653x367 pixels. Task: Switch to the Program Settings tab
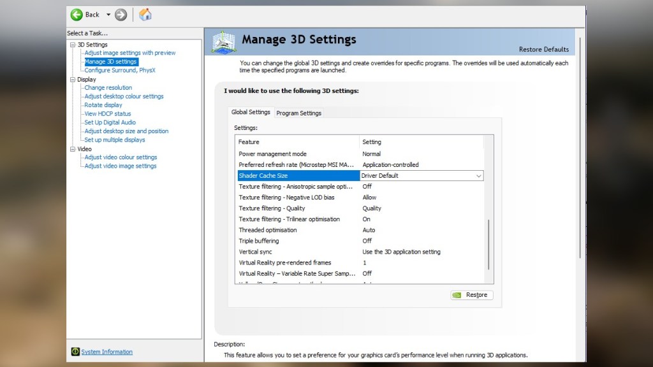point(298,113)
